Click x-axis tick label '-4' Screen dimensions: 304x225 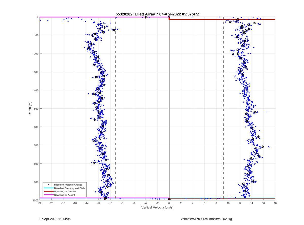(146, 203)
